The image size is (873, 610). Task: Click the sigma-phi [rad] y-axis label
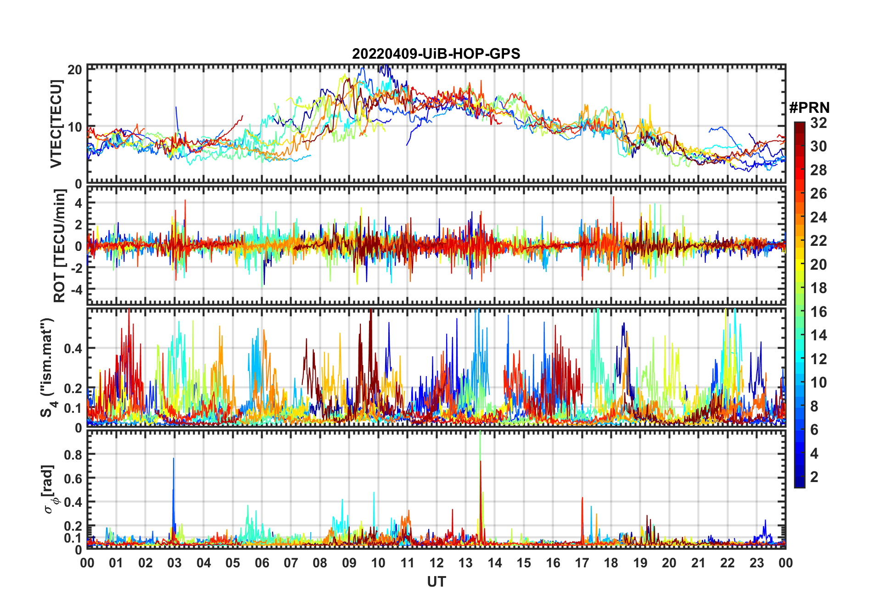pyautogui.click(x=50, y=489)
